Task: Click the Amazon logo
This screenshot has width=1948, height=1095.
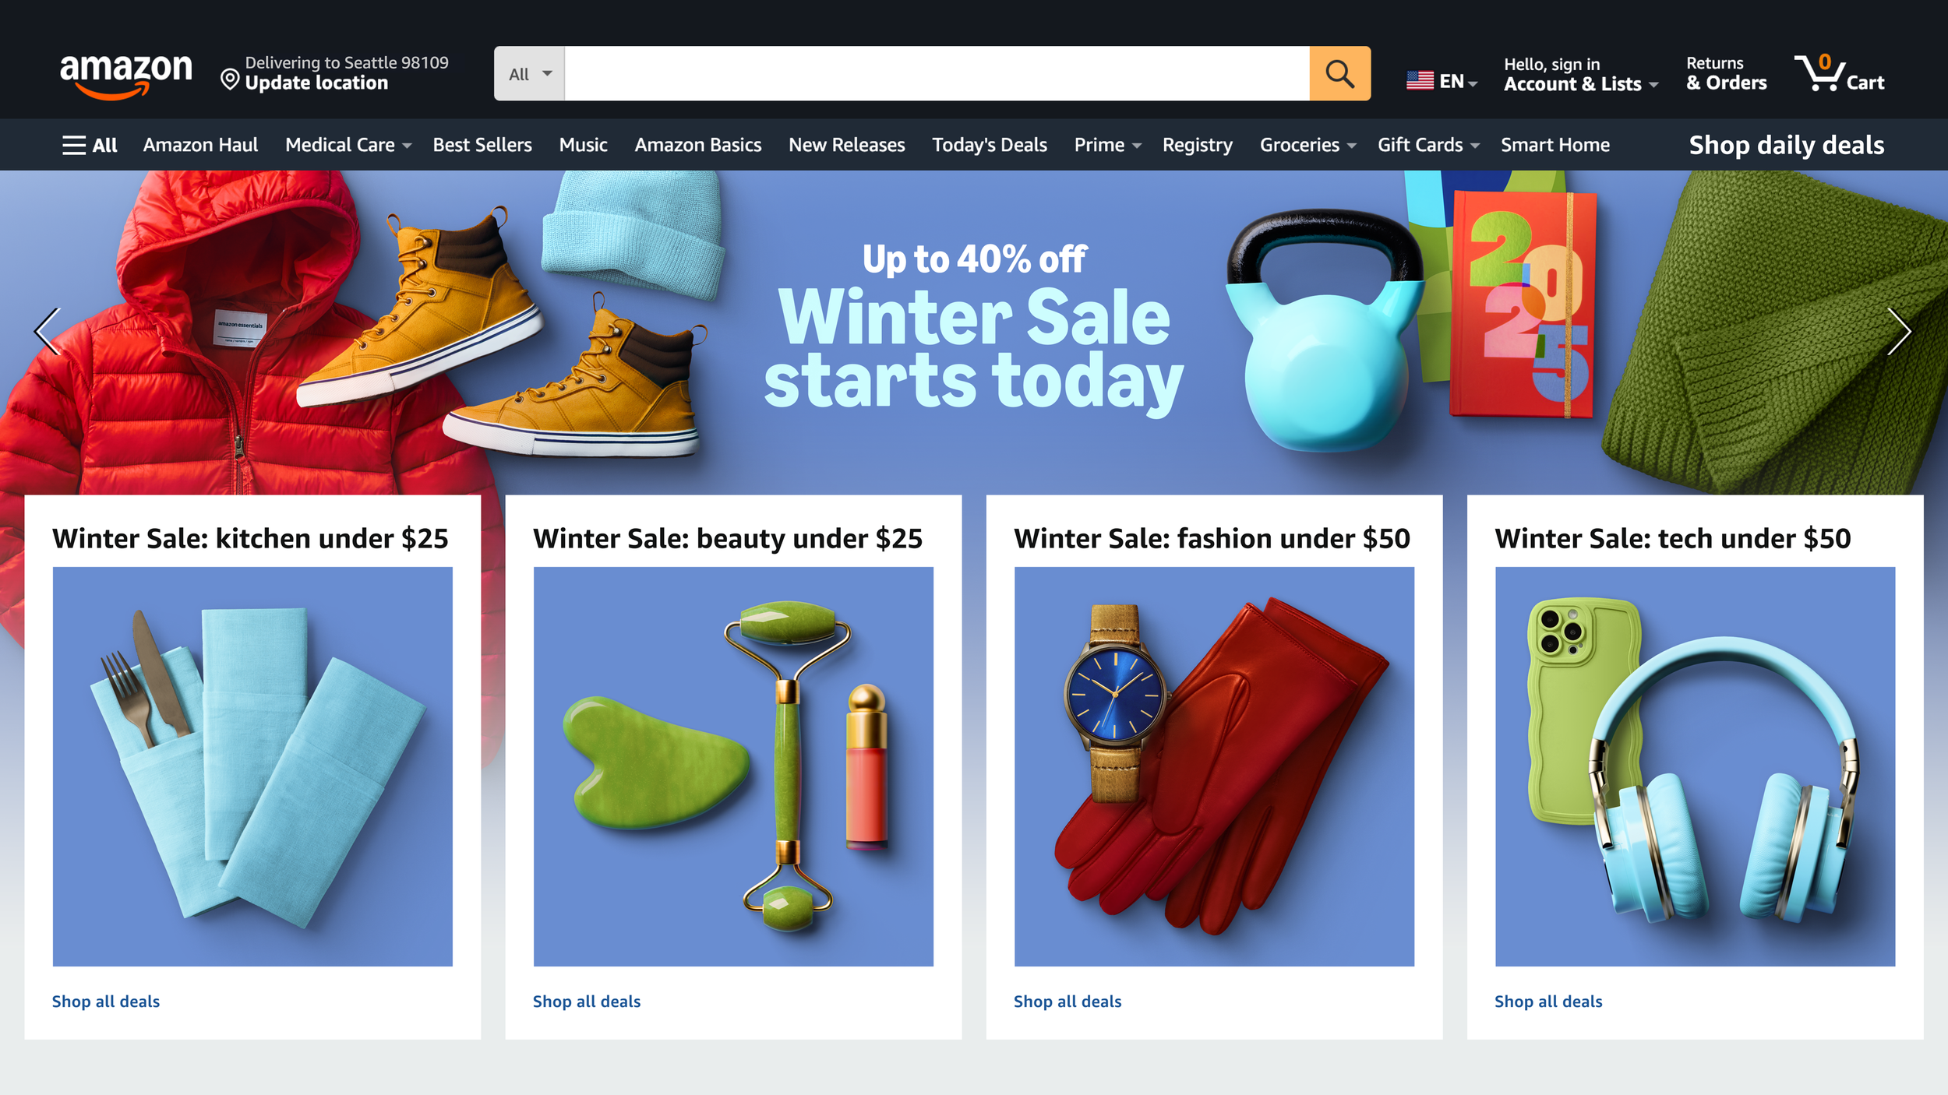Action: click(x=126, y=76)
